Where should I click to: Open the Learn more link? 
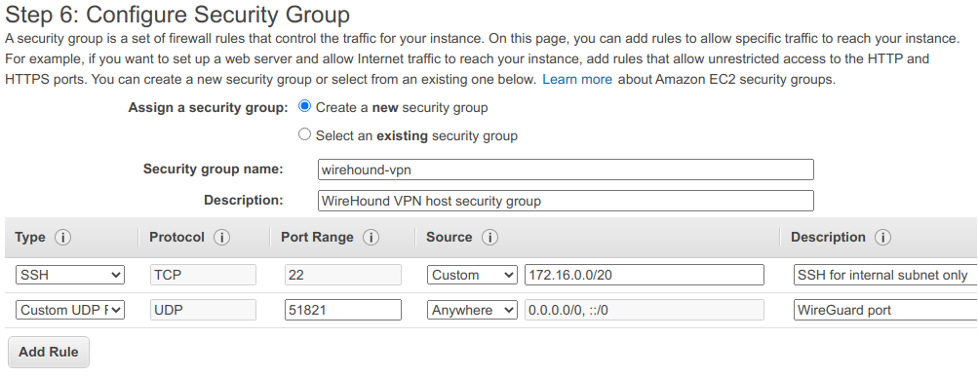pyautogui.click(x=577, y=80)
